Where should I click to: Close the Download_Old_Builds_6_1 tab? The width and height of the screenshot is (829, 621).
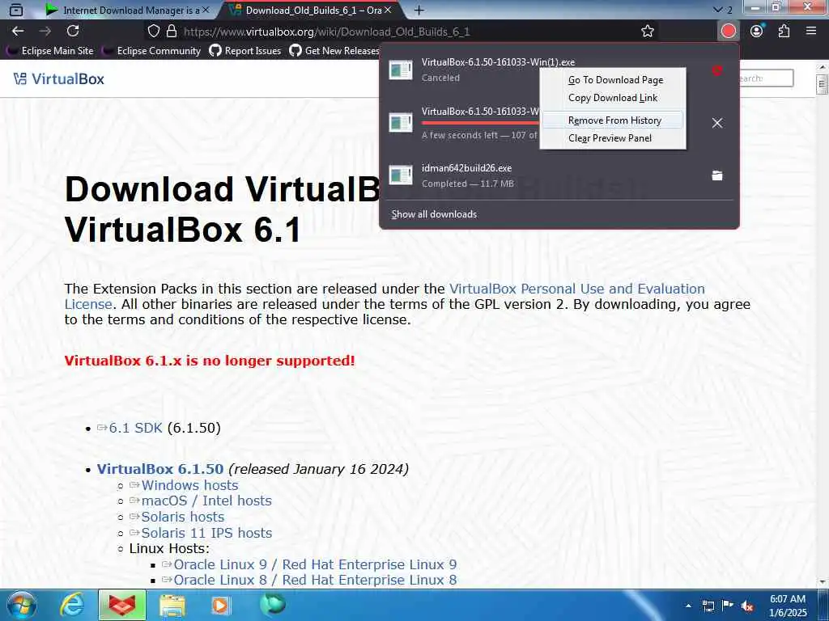point(388,10)
